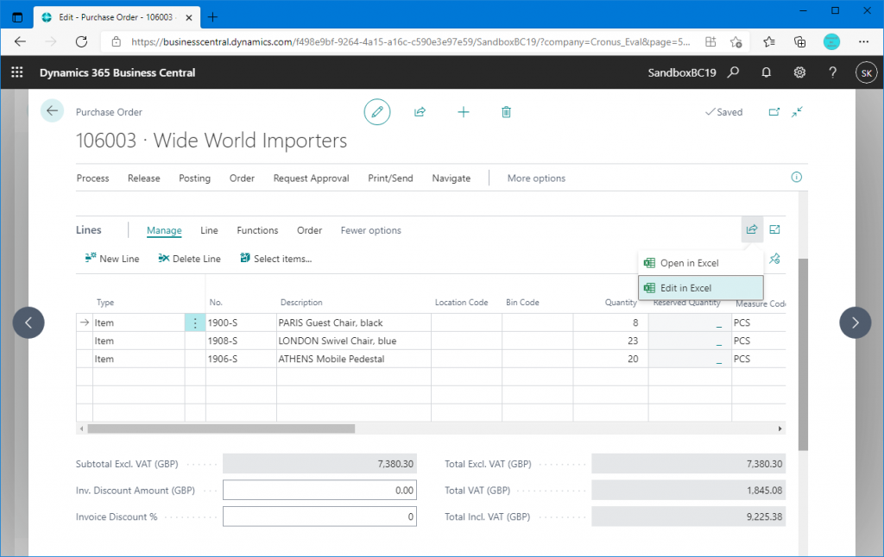The height and width of the screenshot is (557, 884).
Task: Open the app launcher waffle menu
Action: click(17, 72)
